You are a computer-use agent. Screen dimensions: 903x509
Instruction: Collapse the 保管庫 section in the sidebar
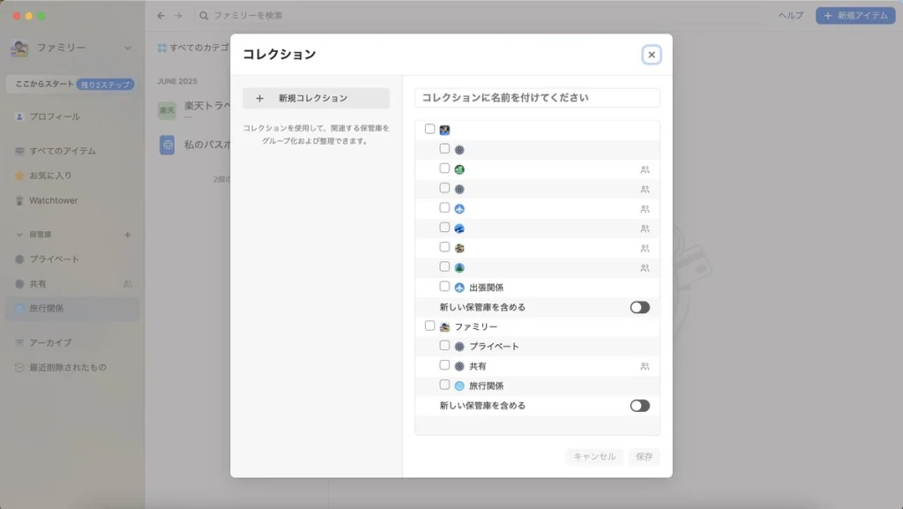point(19,235)
